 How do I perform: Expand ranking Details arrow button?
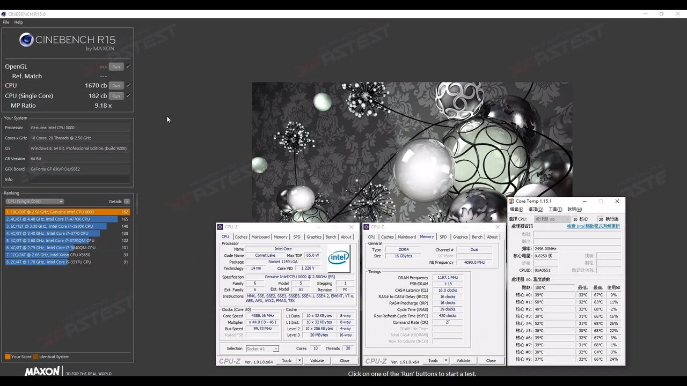coord(127,202)
